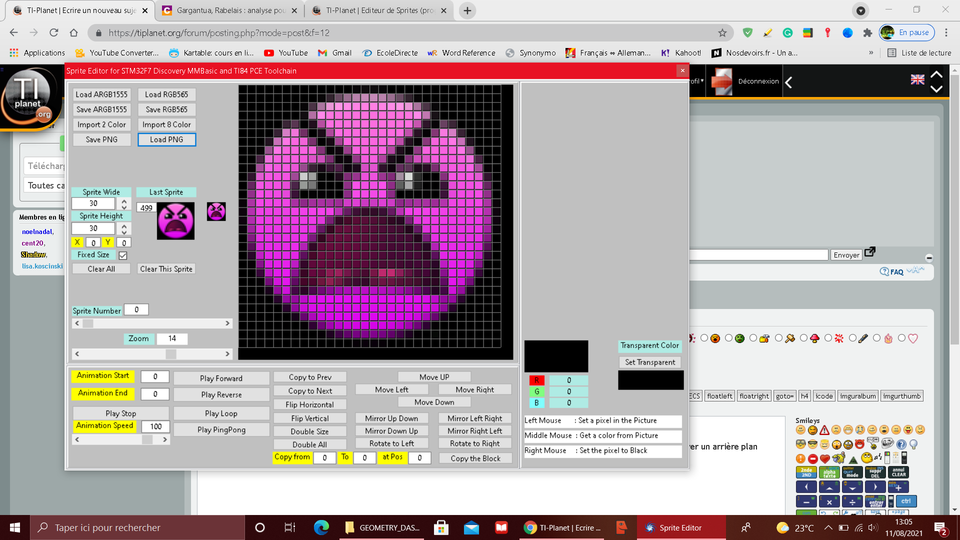Screen dimensions: 960x540
Task: Click the green shield extension icon
Action: click(x=747, y=32)
